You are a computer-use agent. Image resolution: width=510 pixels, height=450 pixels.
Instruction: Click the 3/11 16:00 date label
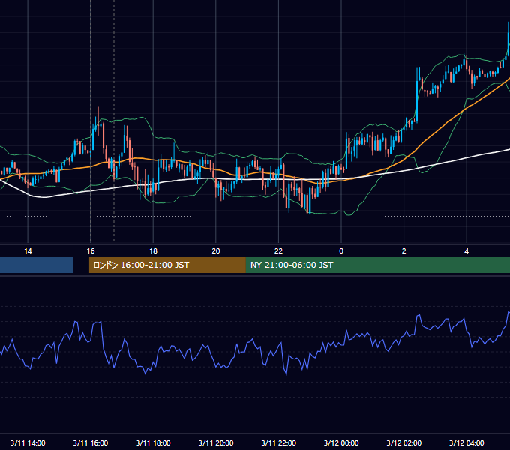[91, 442]
